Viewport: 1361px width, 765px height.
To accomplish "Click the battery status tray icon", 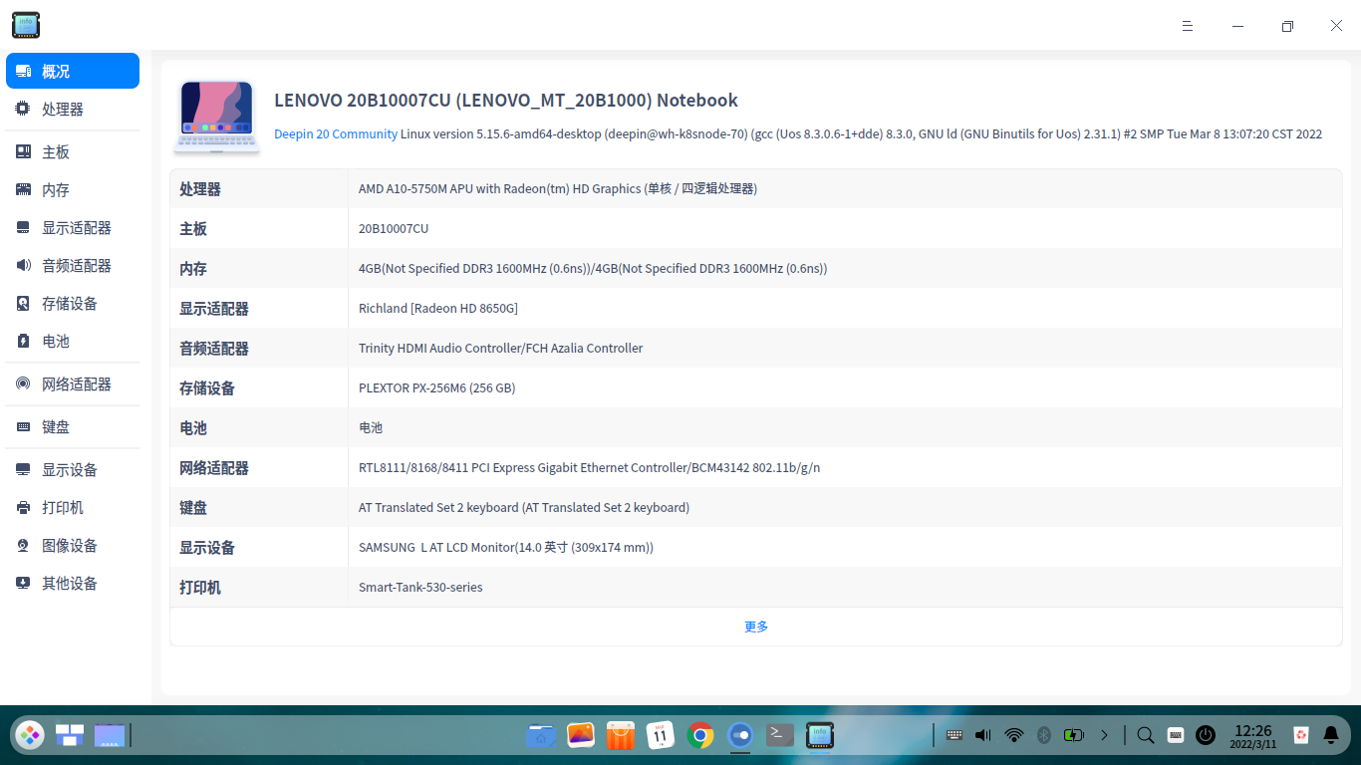I will 1073,735.
